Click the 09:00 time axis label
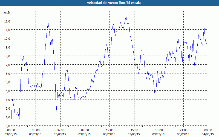 tap(85, 130)
